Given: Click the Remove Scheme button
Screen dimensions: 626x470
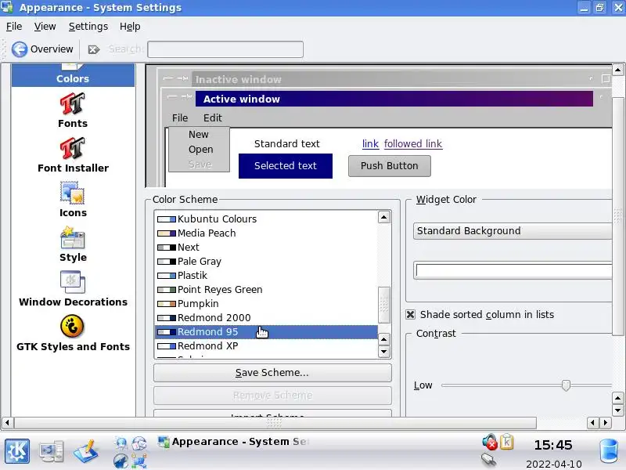Looking at the screenshot, I should pyautogui.click(x=272, y=396).
